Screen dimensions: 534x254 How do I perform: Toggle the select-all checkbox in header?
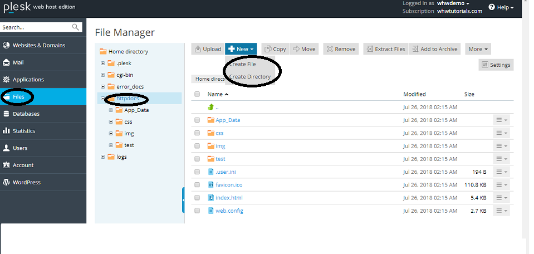pos(197,94)
